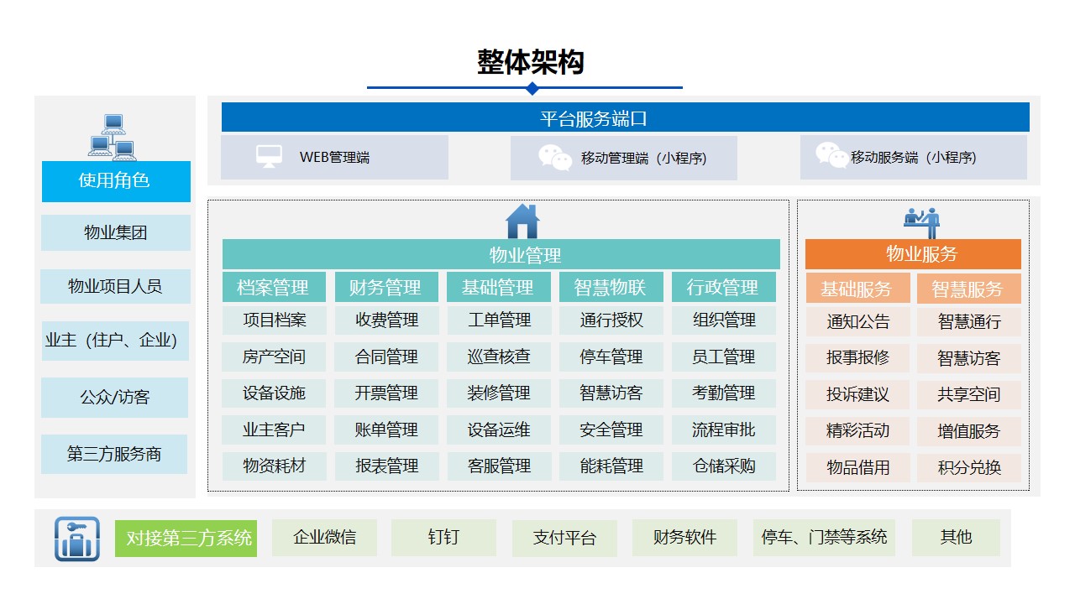Image resolution: width=1075 pixels, height=604 pixels.
Task: Click the 账单管理 cell
Action: pyautogui.click(x=386, y=430)
